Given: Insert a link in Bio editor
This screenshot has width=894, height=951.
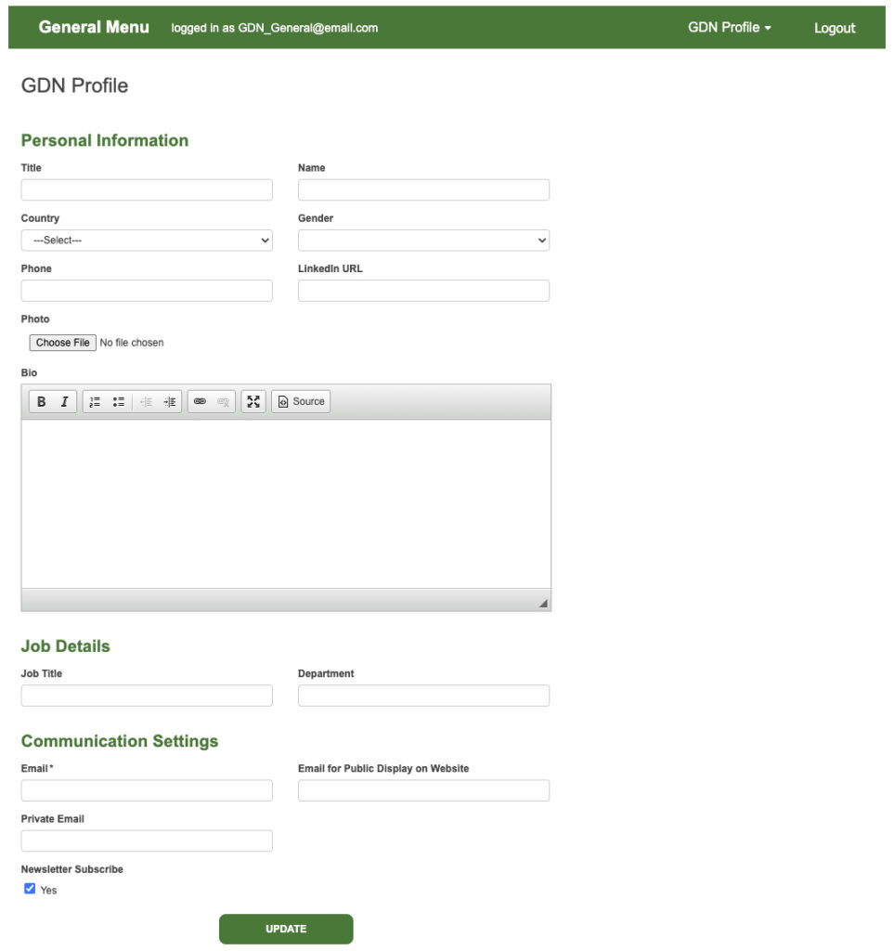Looking at the screenshot, I should tap(200, 402).
